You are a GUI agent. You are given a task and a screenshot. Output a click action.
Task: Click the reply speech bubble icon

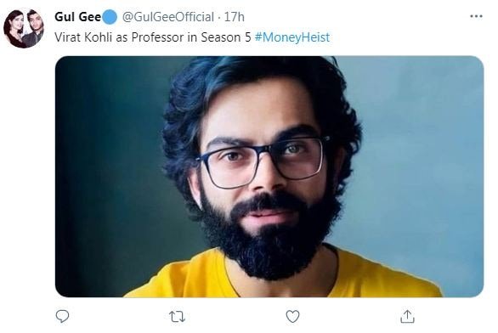click(x=62, y=316)
